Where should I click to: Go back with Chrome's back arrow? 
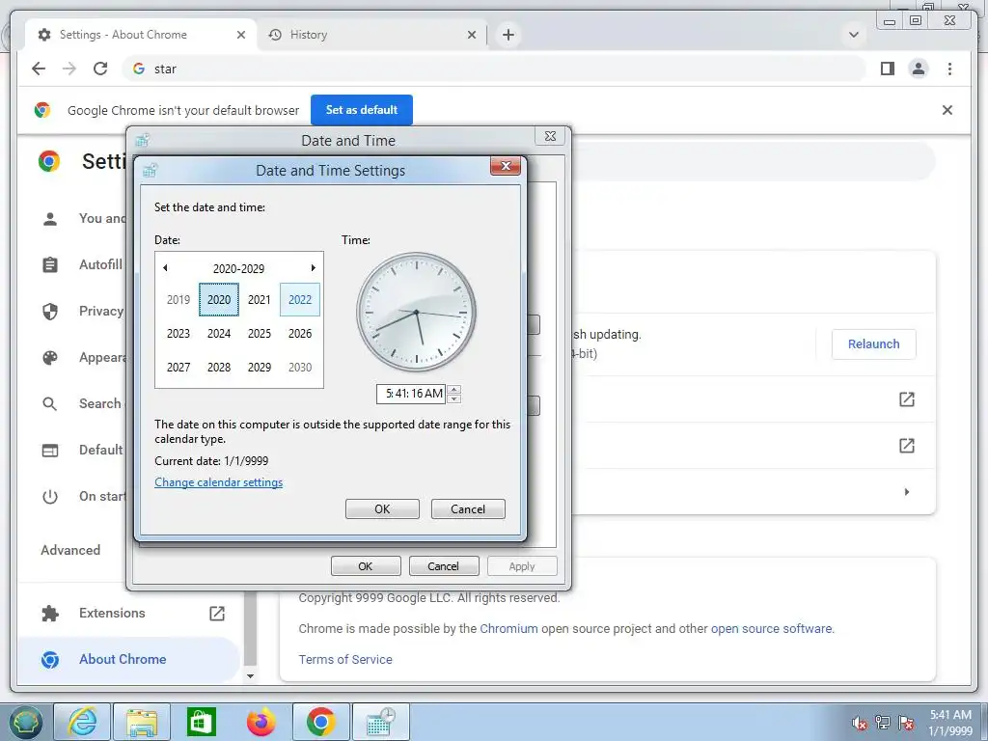coord(39,69)
